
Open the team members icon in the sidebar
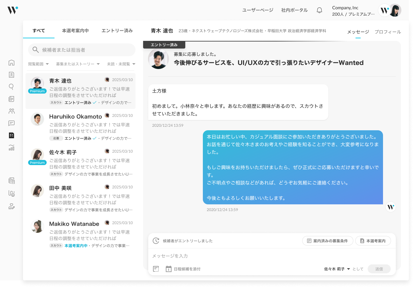tap(11, 111)
